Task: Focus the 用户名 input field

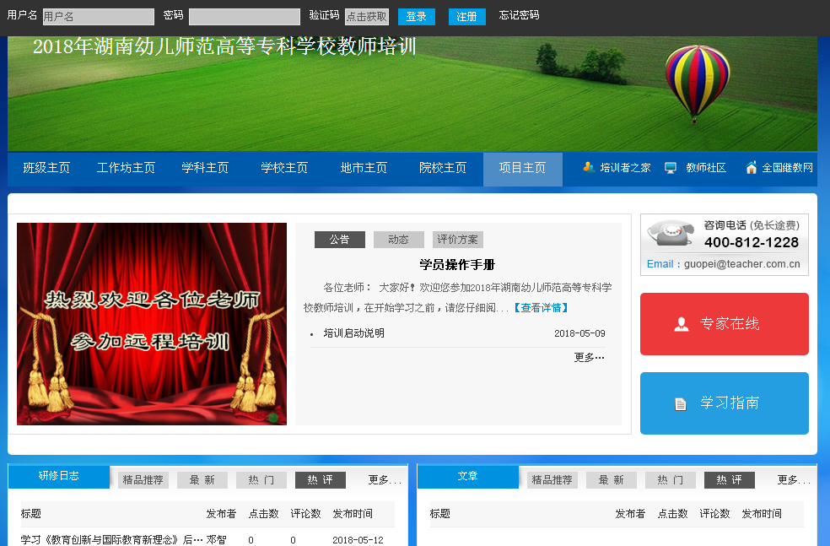Action: 98,17
